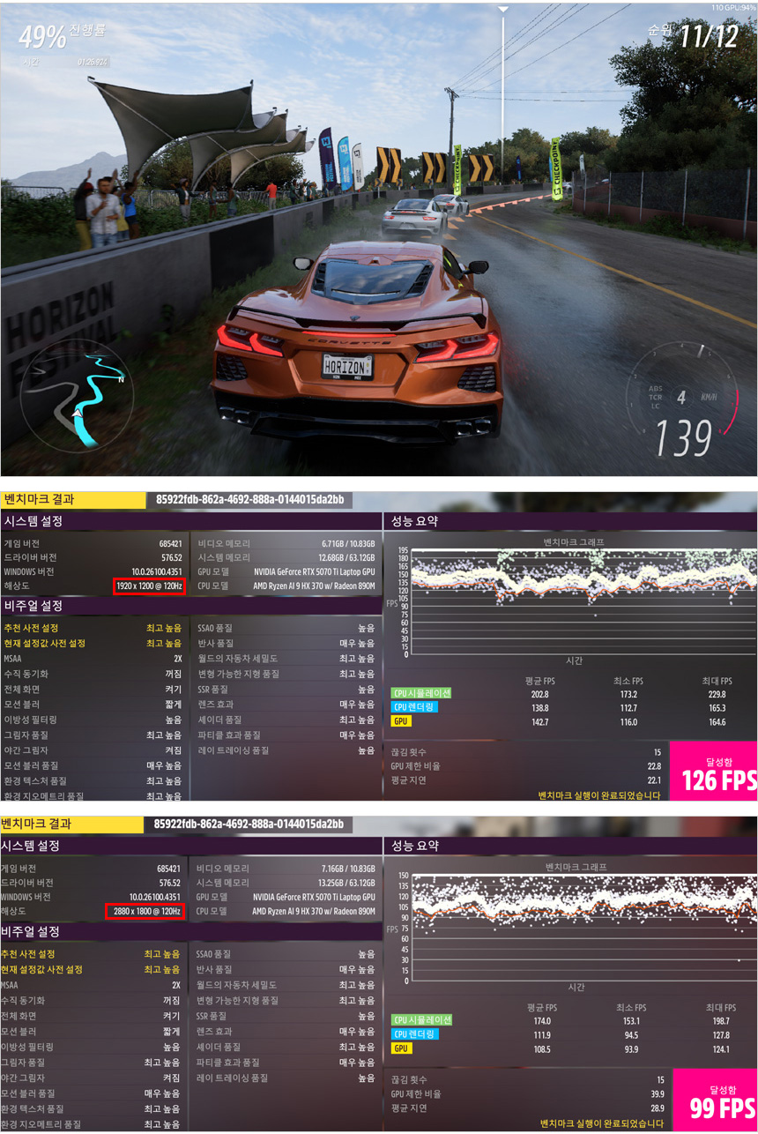Viewport: 758px width, 1134px height.
Task: Click the green CPU 시뮬레이션 legend in the 99 FPS panel
Action: [421, 1019]
